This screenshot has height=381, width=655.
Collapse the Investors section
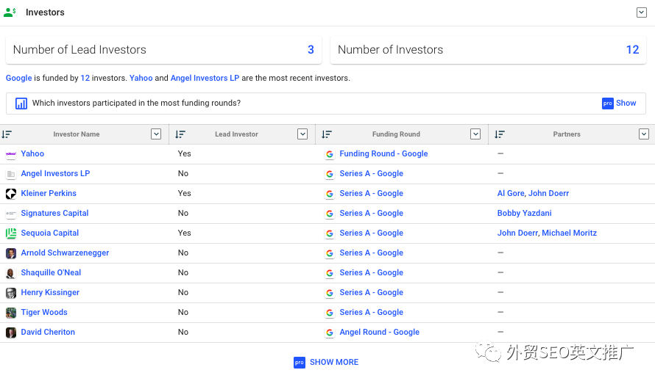click(641, 12)
